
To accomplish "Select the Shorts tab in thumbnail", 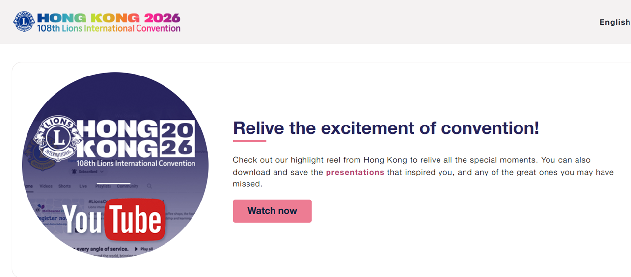I will click(x=65, y=186).
